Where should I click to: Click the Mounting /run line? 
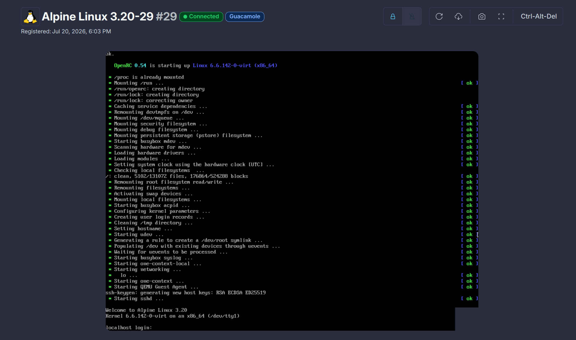coord(136,83)
